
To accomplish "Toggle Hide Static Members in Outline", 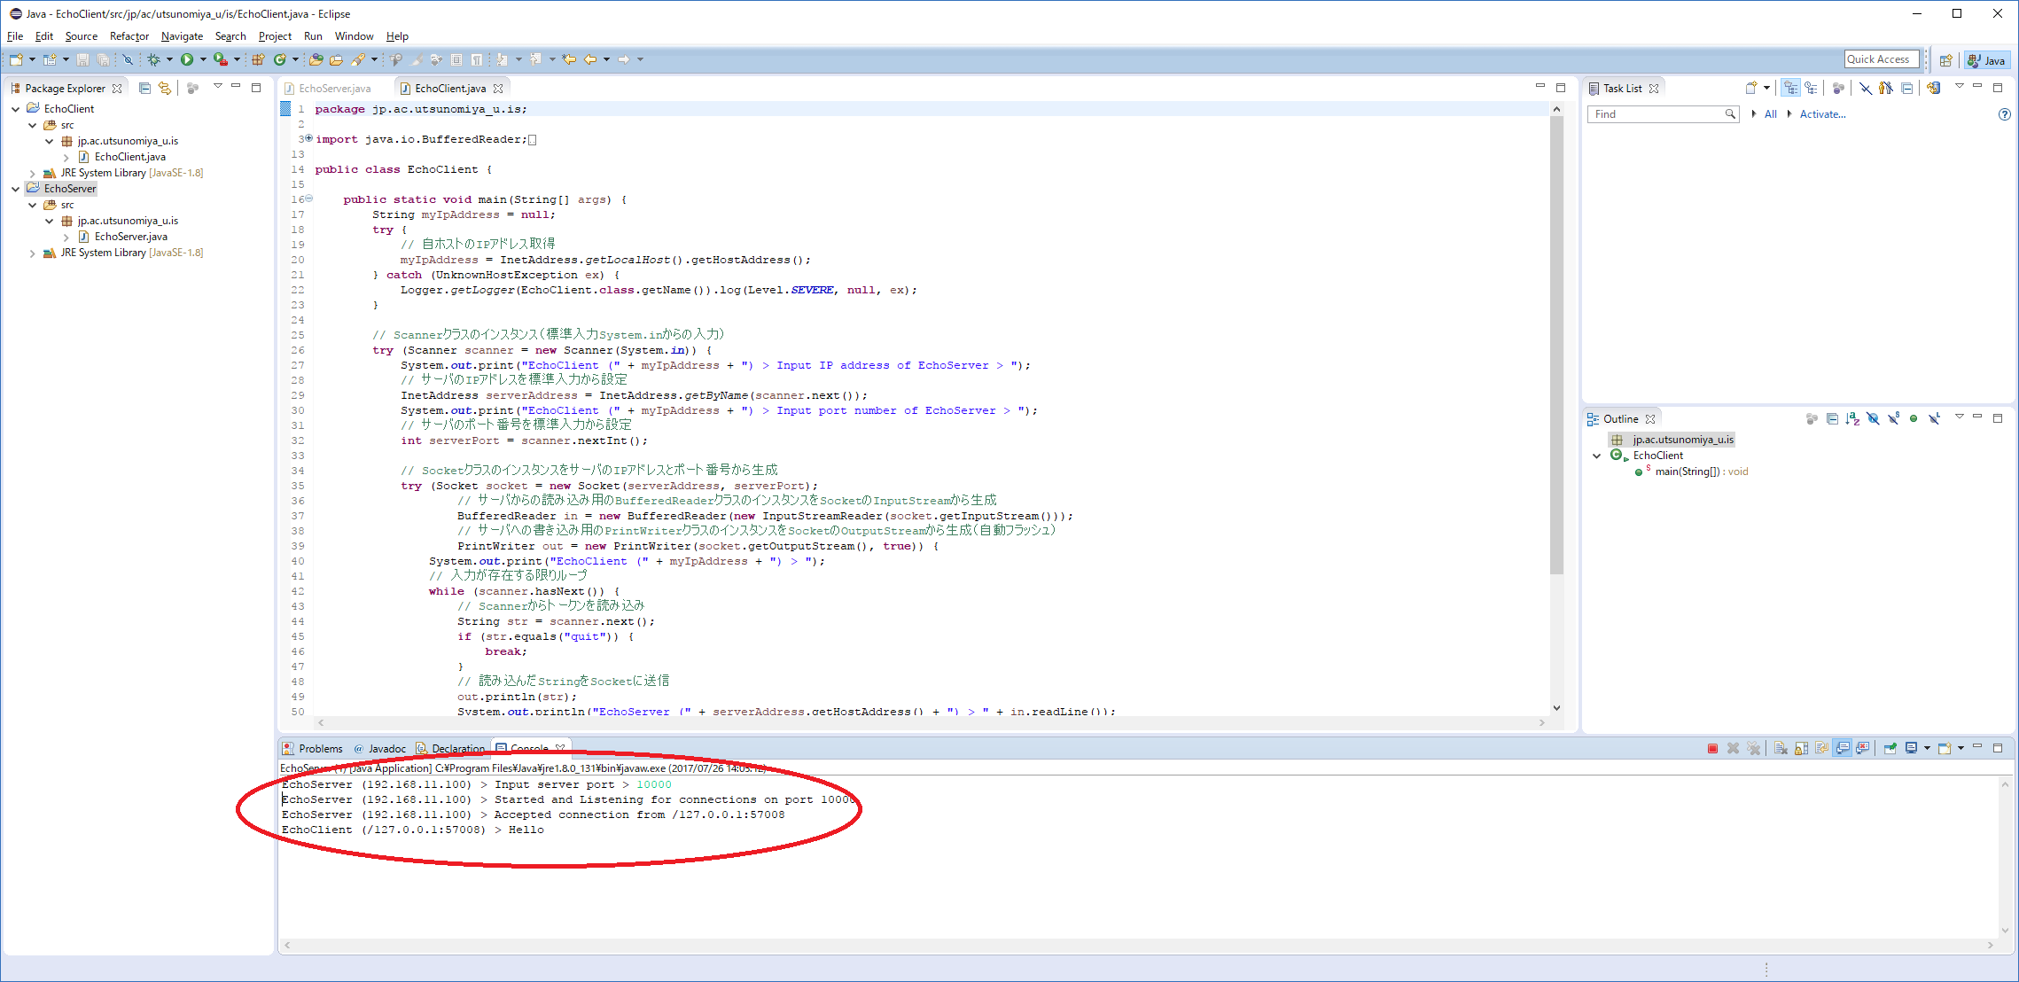I will (1893, 418).
